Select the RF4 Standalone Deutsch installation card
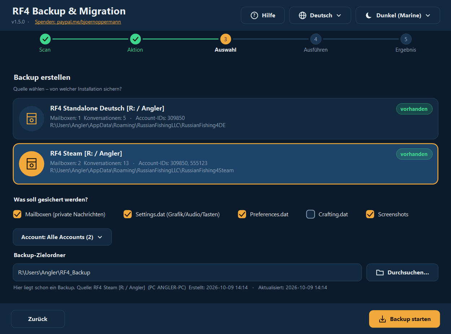 click(225, 119)
